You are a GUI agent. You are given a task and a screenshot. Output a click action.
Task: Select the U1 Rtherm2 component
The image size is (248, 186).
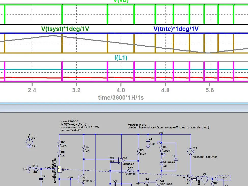(191, 179)
